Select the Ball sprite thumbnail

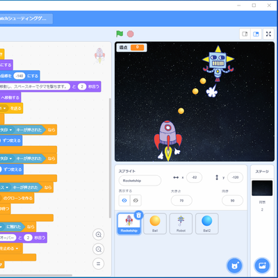[x=155, y=224]
